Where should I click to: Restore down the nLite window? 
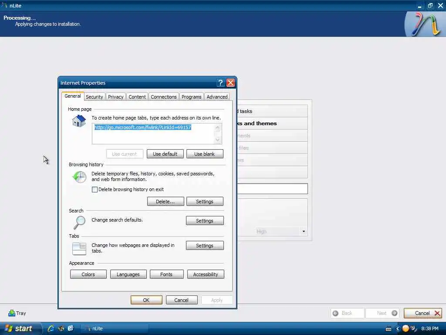tap(430, 5)
